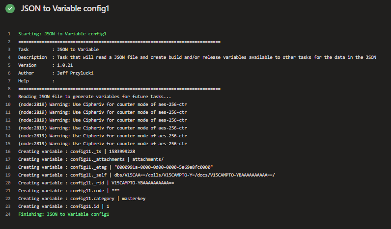391x229 pixels.
Task: Click the Reading JSON file log line
Action: (94, 97)
